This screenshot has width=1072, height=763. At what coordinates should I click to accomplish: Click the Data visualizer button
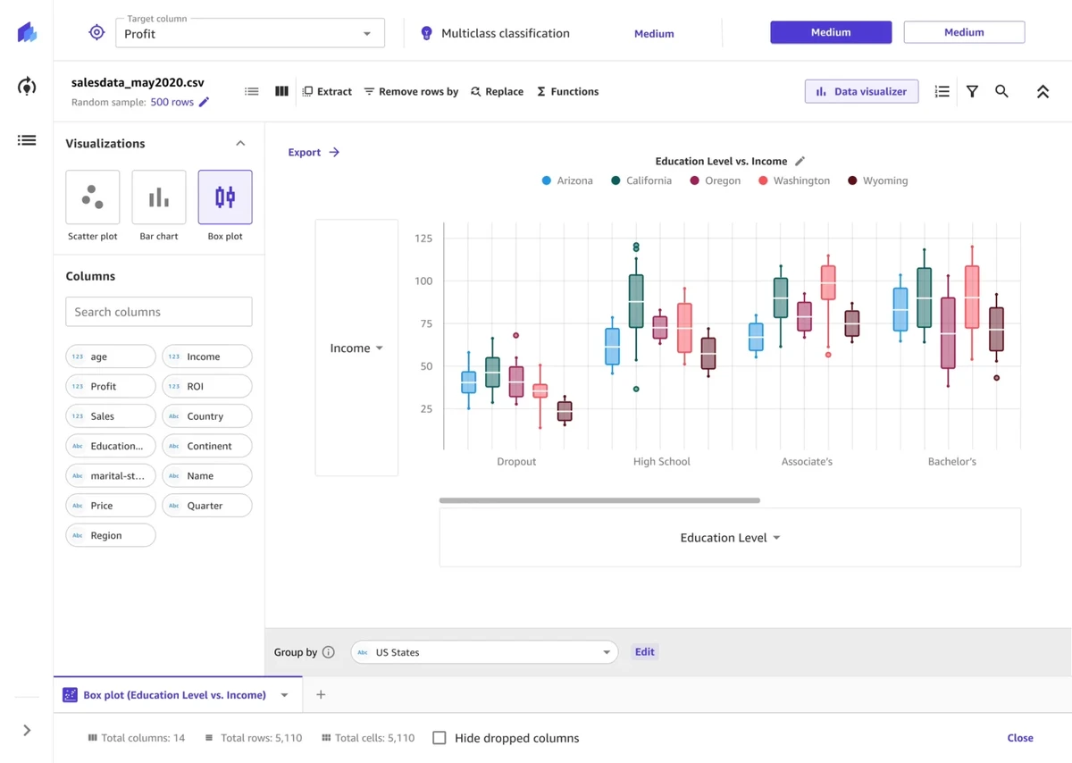(x=861, y=91)
